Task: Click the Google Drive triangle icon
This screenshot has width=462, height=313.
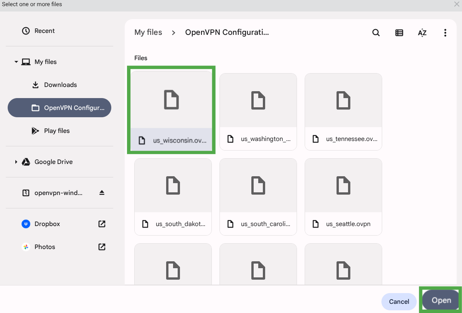Action: [x=26, y=162]
